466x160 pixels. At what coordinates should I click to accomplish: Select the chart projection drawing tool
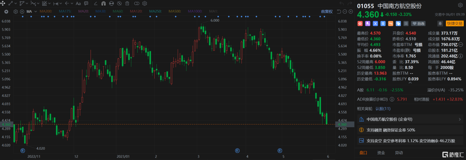pyautogui.click(x=44, y=3)
